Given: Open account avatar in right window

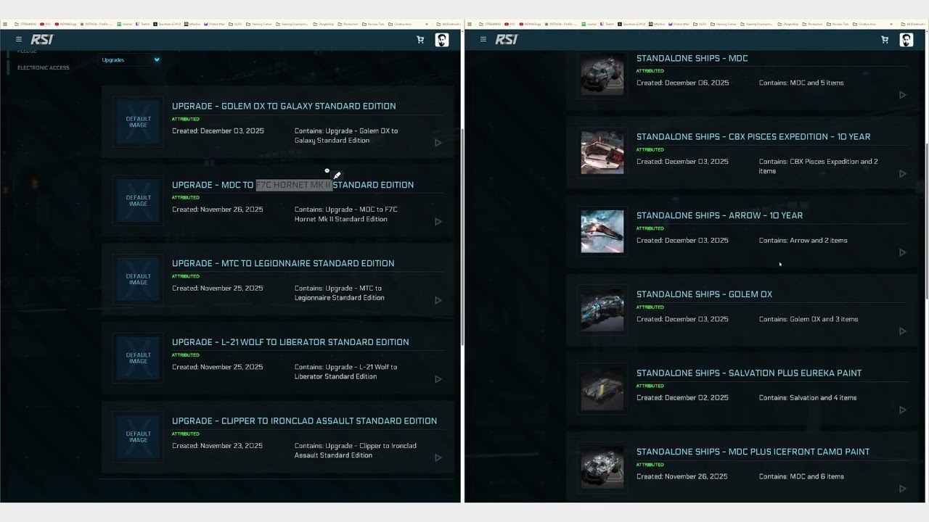Looking at the screenshot, I should coord(907,40).
